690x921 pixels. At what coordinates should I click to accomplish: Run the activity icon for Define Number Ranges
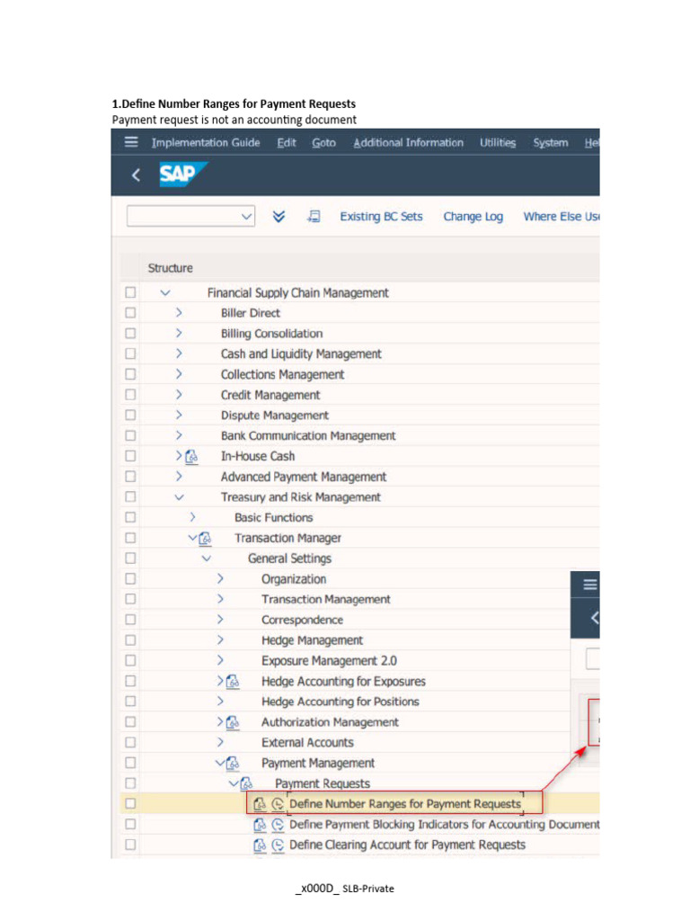[278, 804]
